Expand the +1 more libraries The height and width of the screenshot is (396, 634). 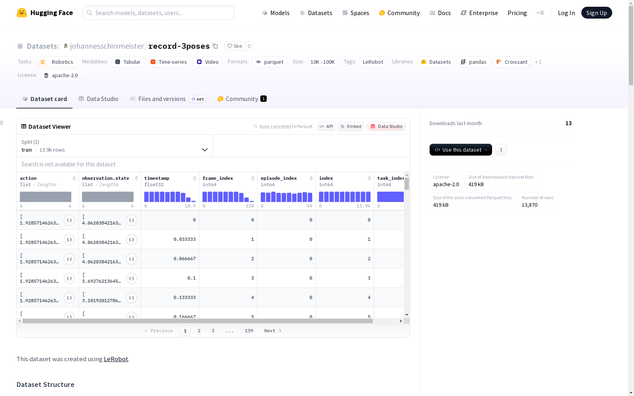pyautogui.click(x=538, y=62)
